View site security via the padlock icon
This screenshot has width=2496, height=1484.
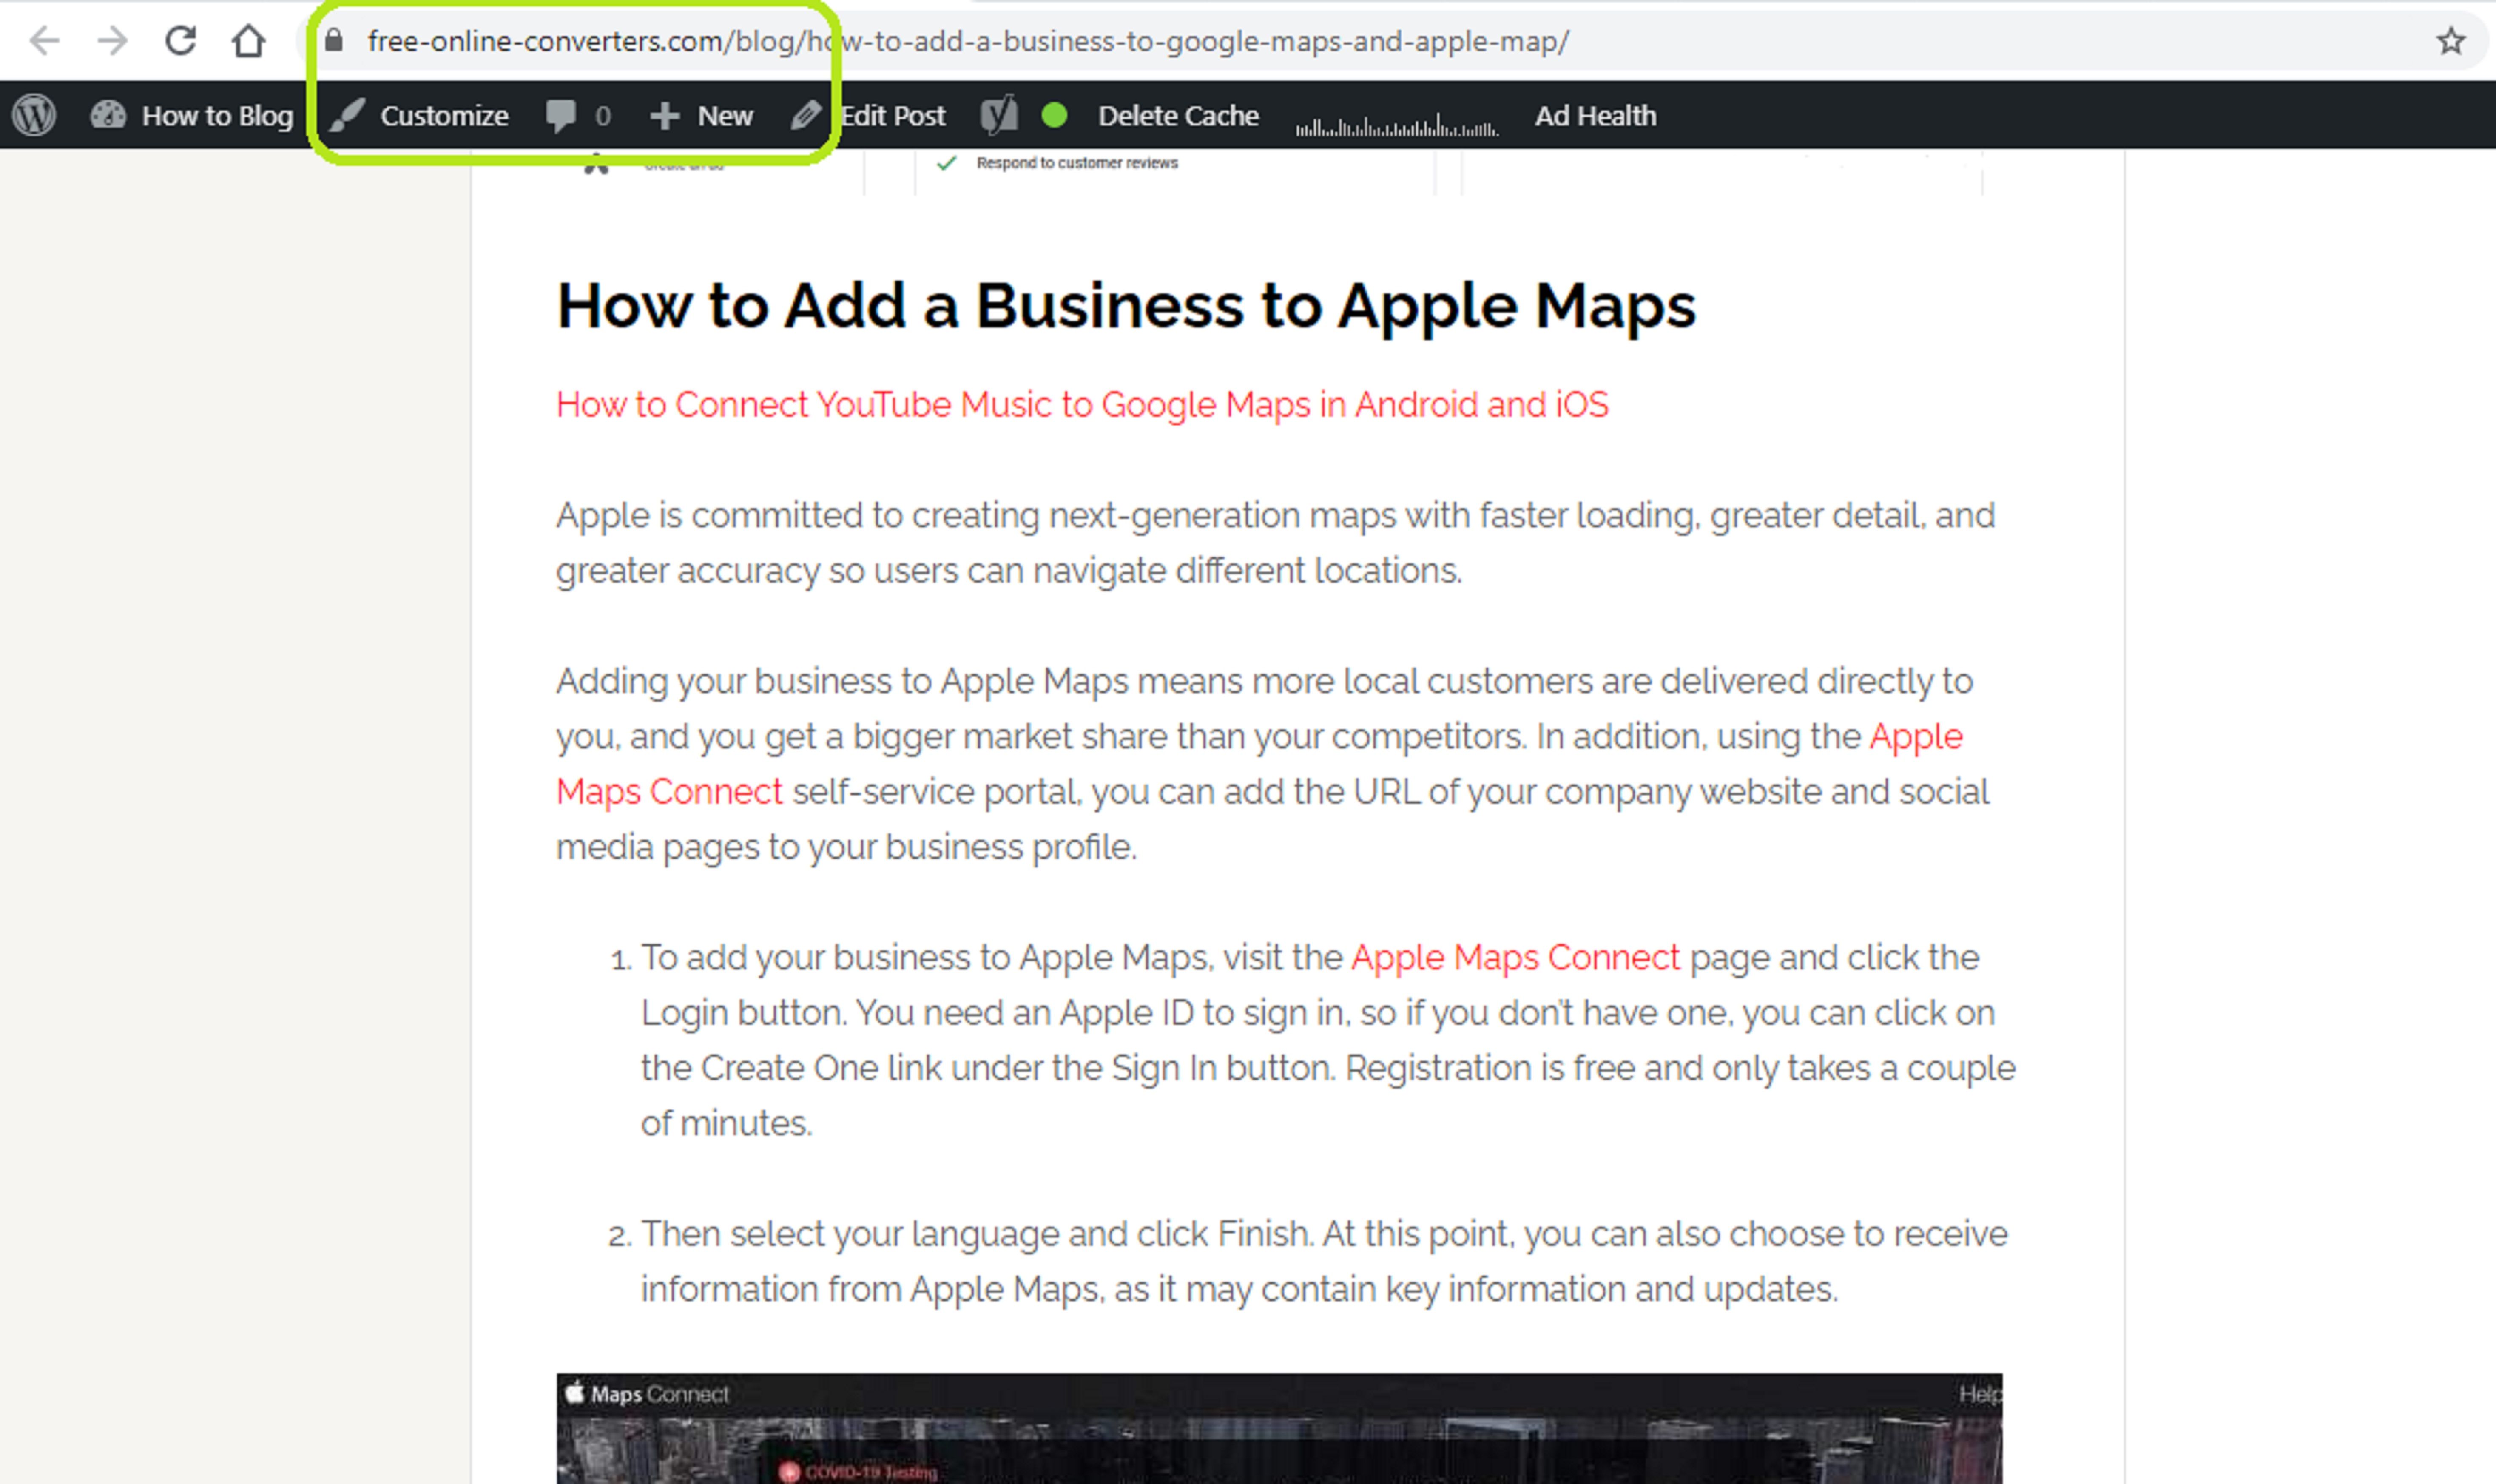pos(334,40)
